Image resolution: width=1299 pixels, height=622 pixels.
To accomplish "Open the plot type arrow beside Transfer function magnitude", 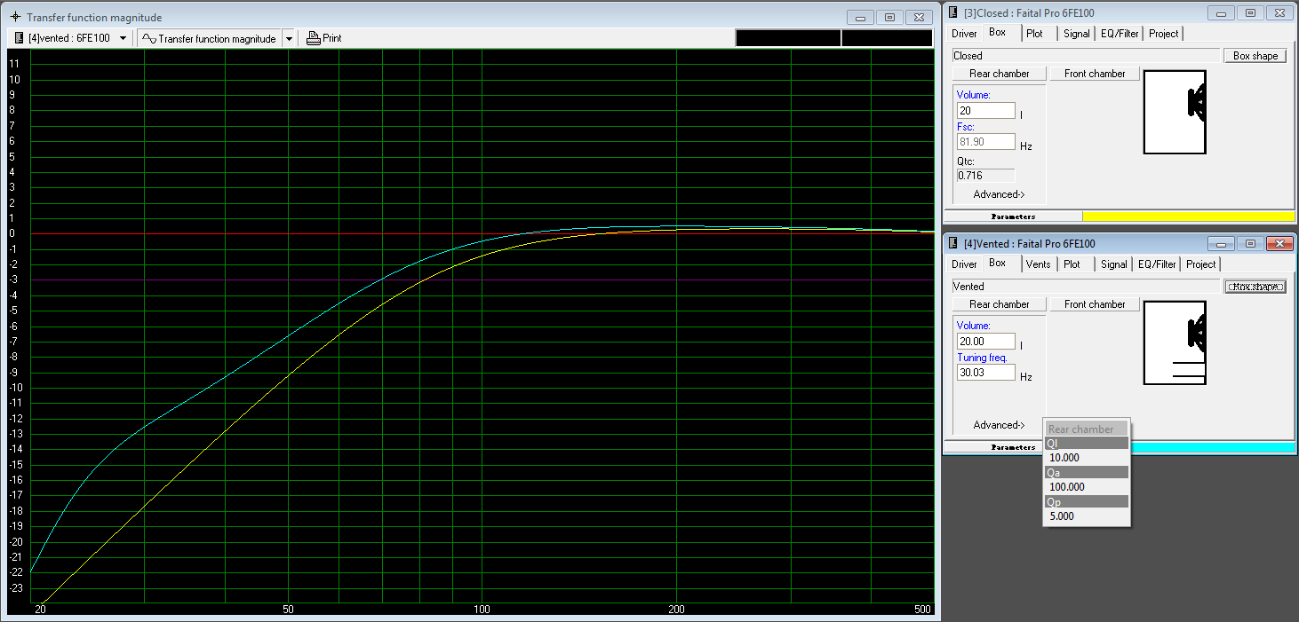I will point(289,38).
